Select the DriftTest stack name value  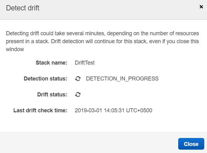click(x=85, y=63)
